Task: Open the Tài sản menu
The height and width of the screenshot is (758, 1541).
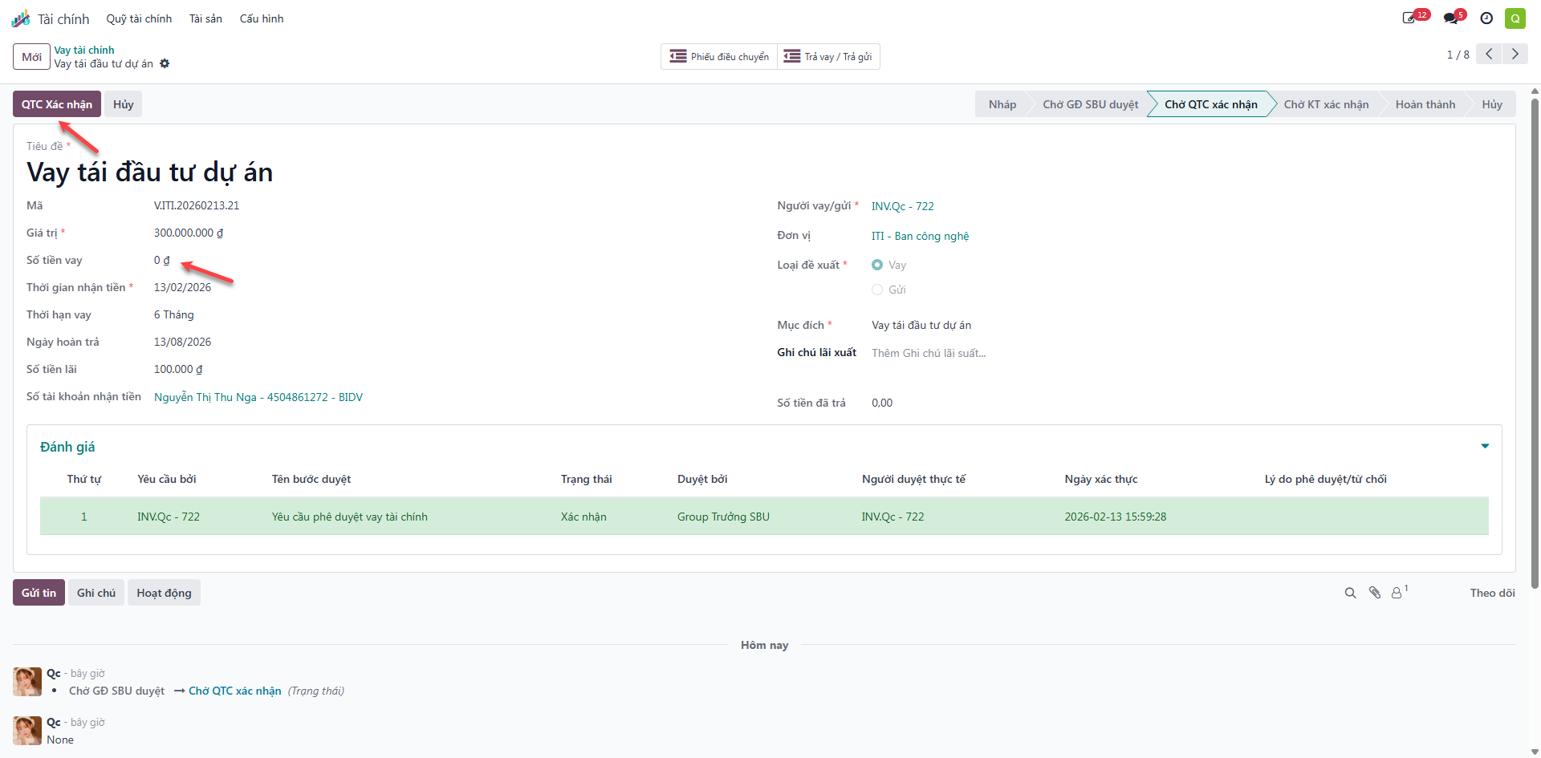Action: coord(205,18)
